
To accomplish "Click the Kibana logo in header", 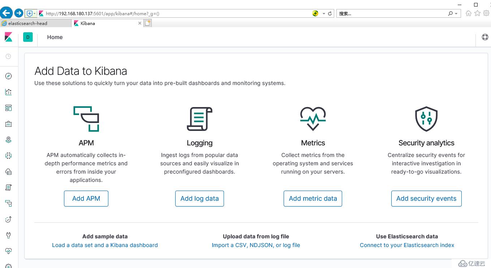I will coord(8,37).
